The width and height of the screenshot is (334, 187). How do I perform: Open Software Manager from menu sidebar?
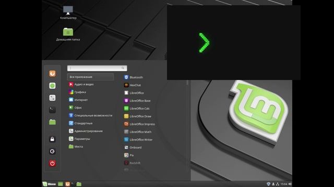[x=52, y=86]
